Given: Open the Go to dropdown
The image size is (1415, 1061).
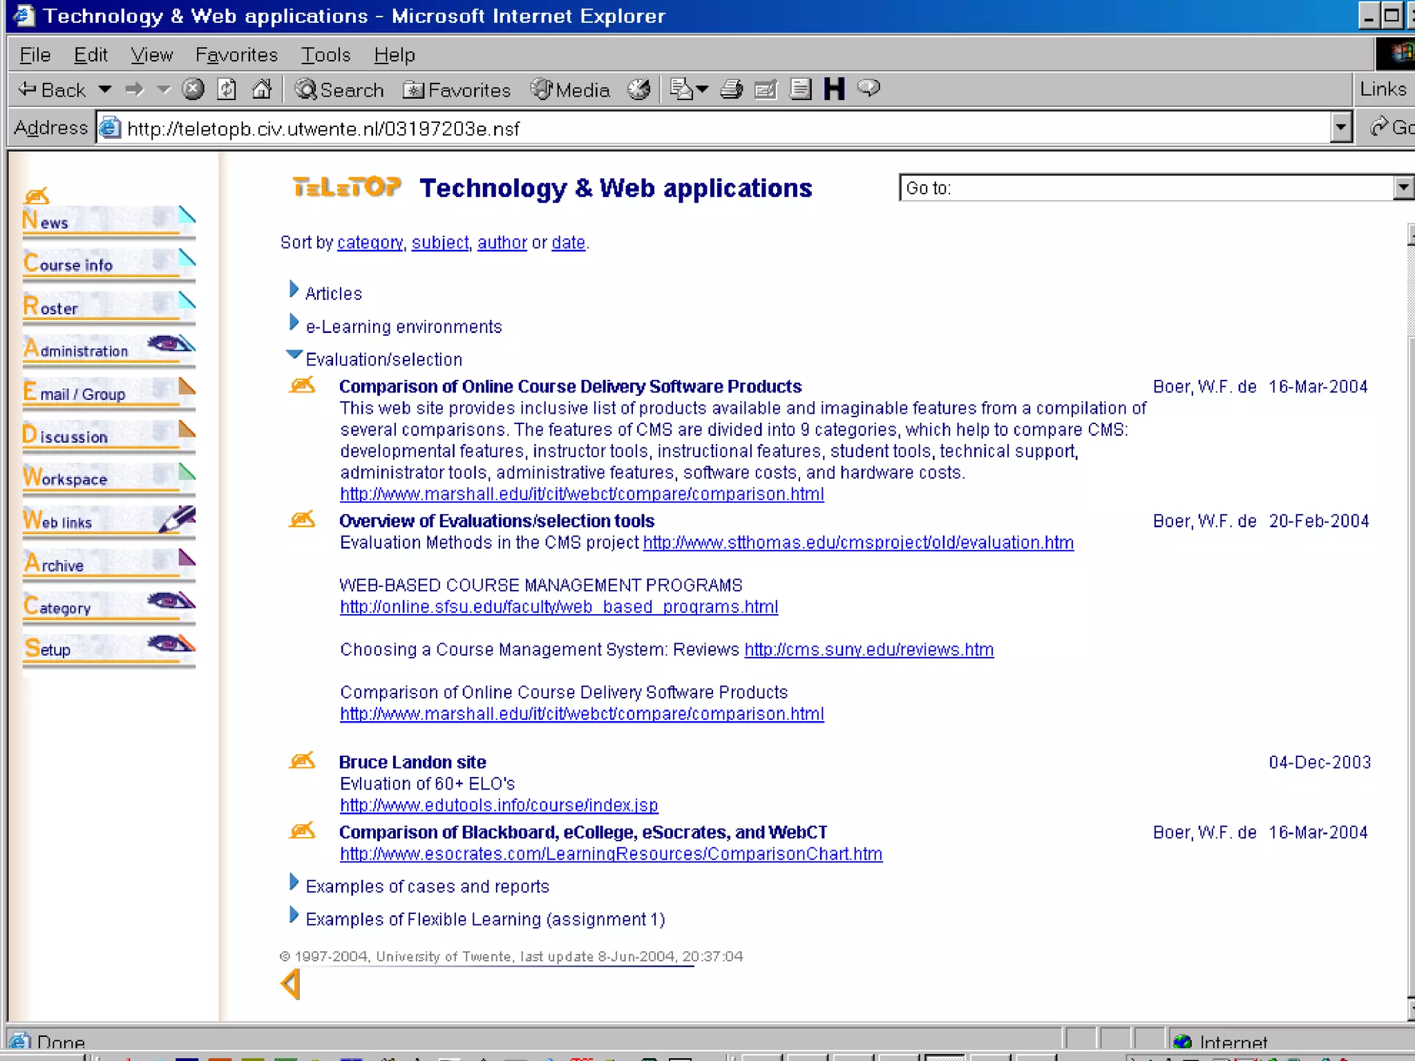Looking at the screenshot, I should [x=1402, y=187].
